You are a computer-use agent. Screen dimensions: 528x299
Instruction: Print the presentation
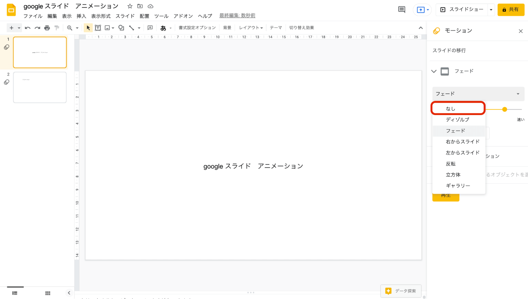(x=47, y=28)
